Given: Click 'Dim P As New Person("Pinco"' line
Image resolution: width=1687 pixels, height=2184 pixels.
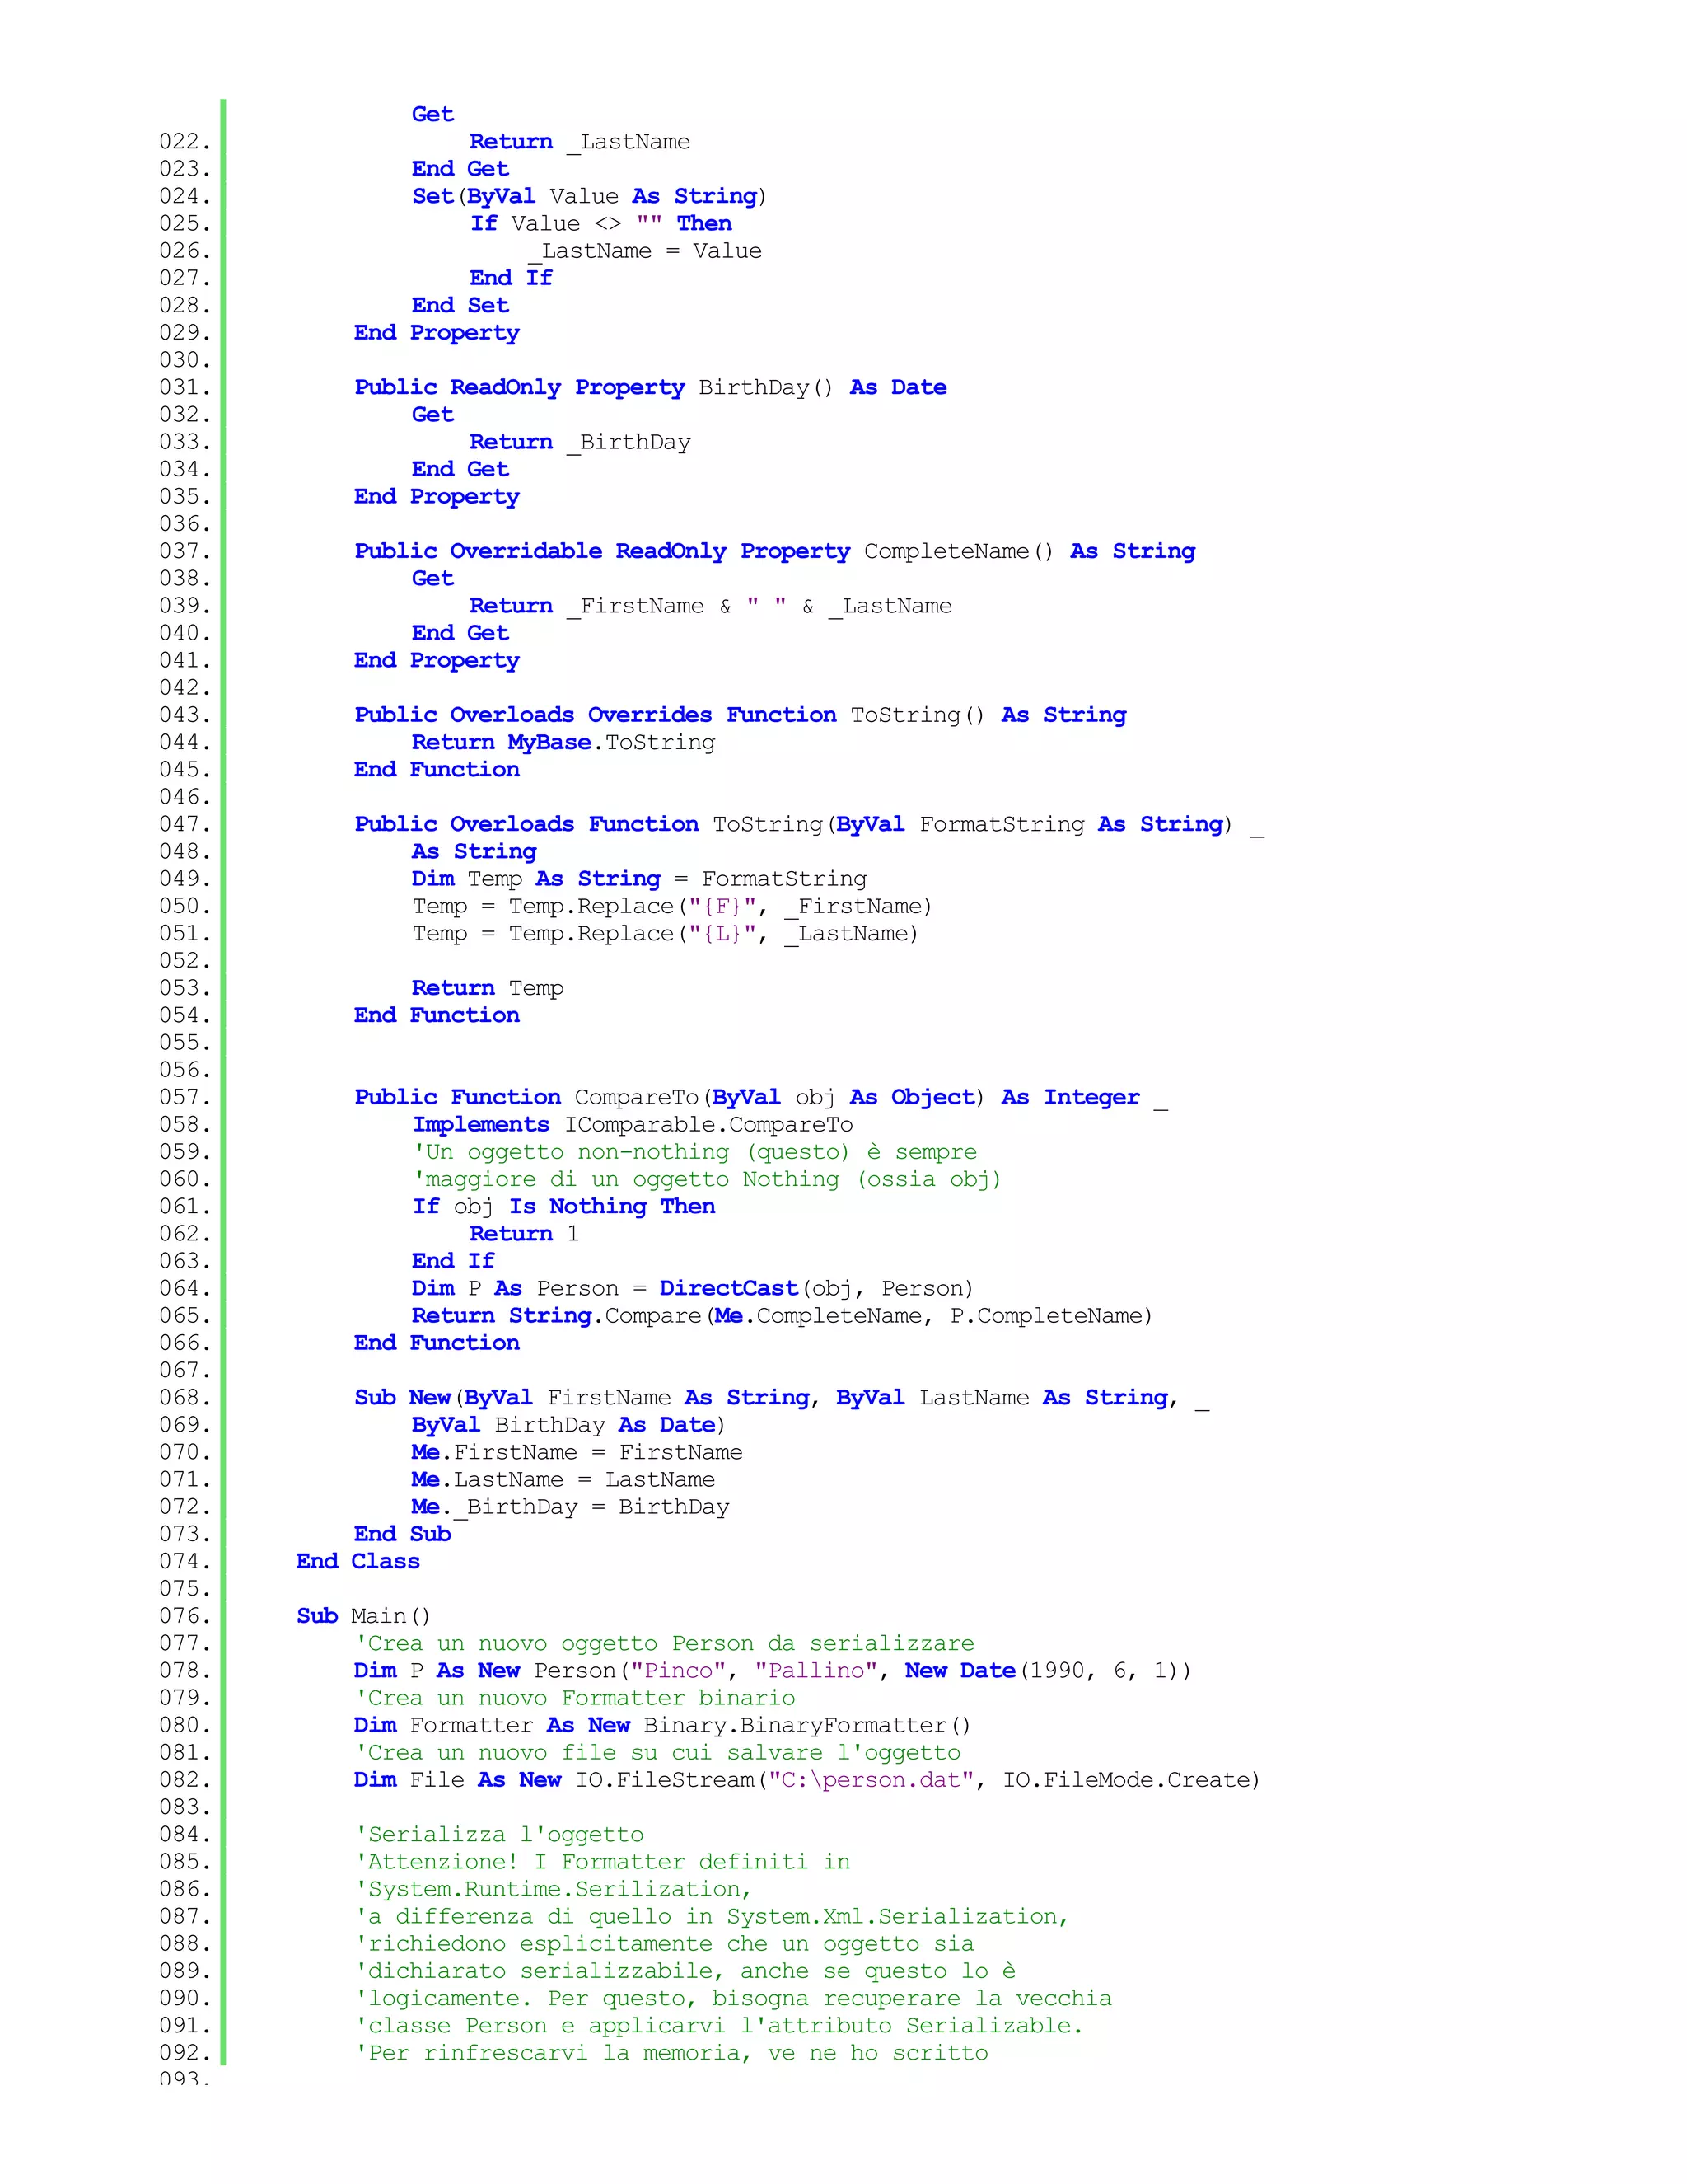Looking at the screenshot, I should click(773, 1671).
